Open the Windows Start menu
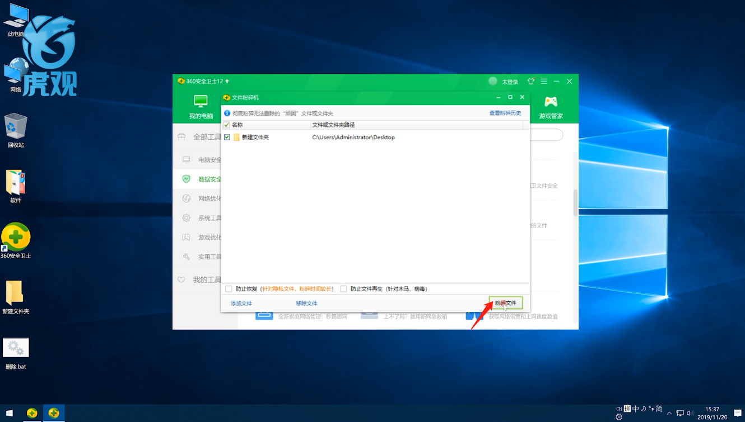745x422 pixels. pyautogui.click(x=10, y=413)
